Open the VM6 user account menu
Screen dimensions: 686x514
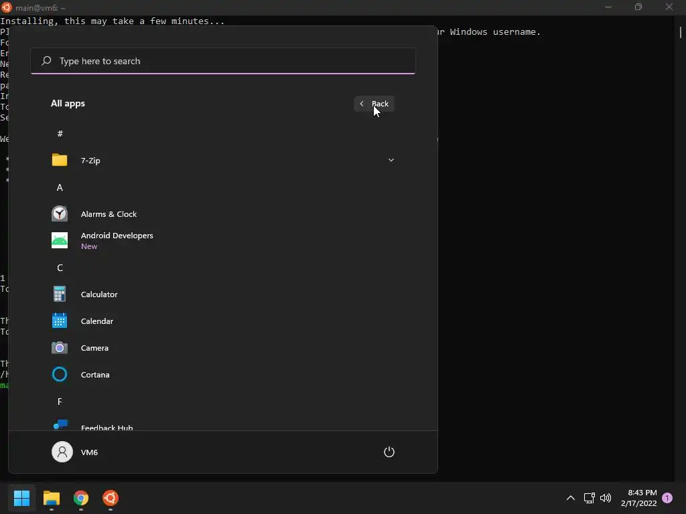point(75,452)
